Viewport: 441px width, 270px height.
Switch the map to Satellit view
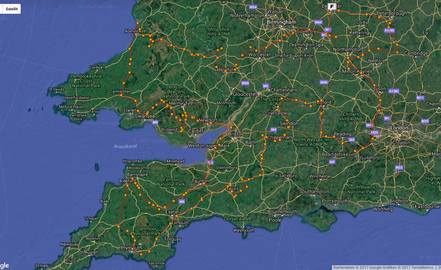11,9
